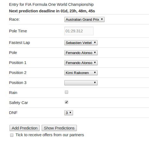The height and width of the screenshot is (142, 149).
Task: Open Fastest Lap dropdown with Sebastien Vettel
Action: pyautogui.click(x=81, y=43)
